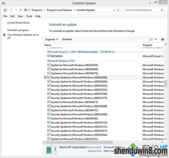Collapse the Microsoft Visual C++ 2010 x86 group
The image size is (169, 158).
[x=81, y=52]
